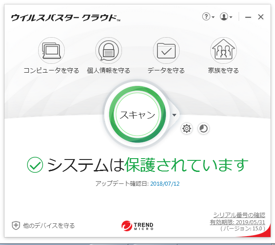Minimize the Virus Buster window

click(x=248, y=17)
